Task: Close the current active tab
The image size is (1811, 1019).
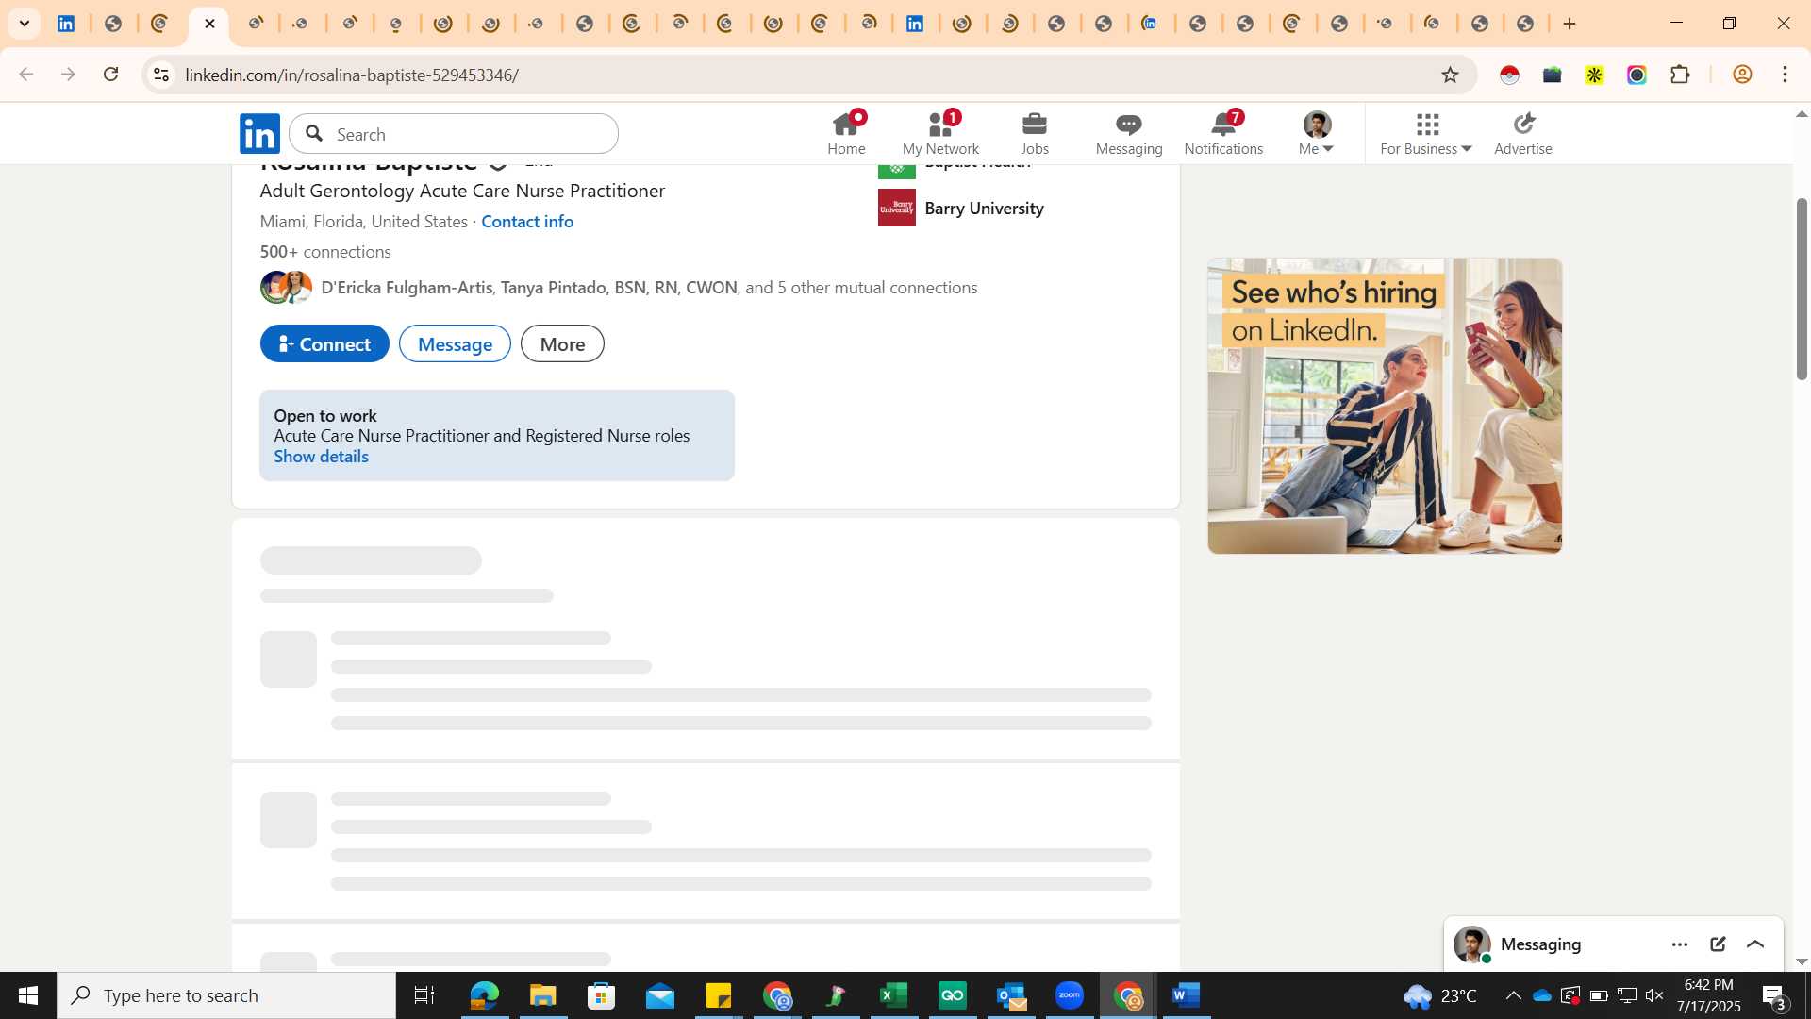Action: [209, 24]
